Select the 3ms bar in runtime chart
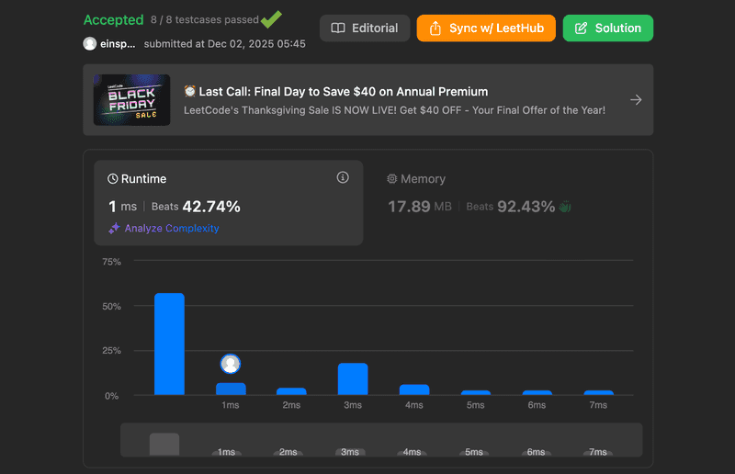The image size is (735, 474). click(353, 378)
